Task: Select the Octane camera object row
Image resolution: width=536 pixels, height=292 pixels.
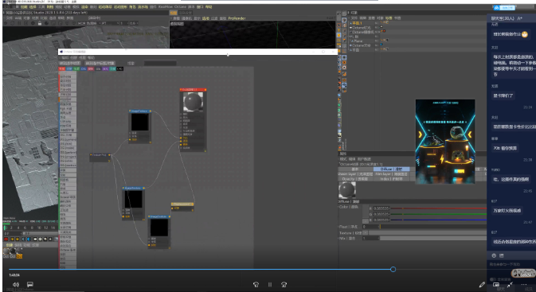Action: [x=362, y=32]
